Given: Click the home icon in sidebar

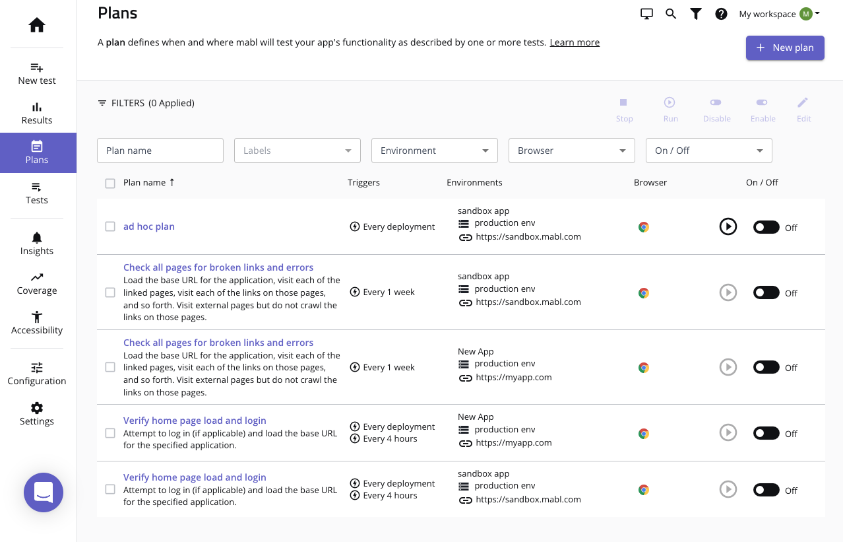Looking at the screenshot, I should pyautogui.click(x=37, y=26).
